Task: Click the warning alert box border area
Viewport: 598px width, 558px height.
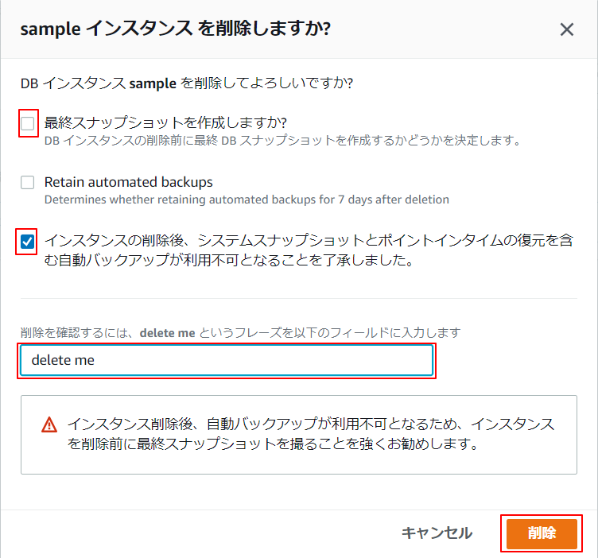Action: tap(299, 435)
